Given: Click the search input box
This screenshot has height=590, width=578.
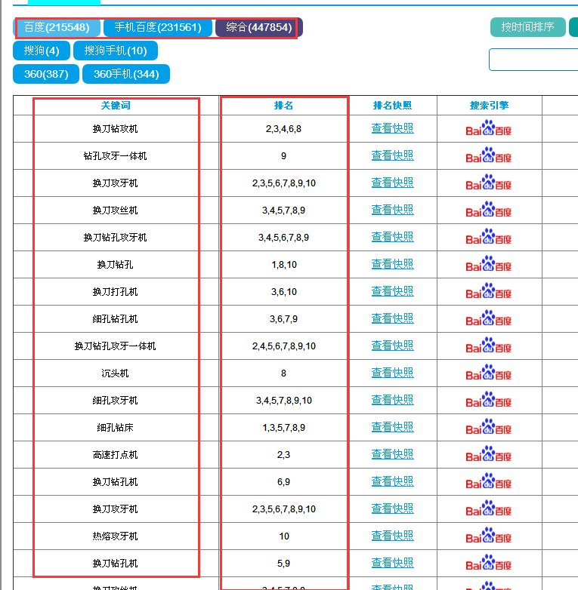Looking at the screenshot, I should (533, 60).
